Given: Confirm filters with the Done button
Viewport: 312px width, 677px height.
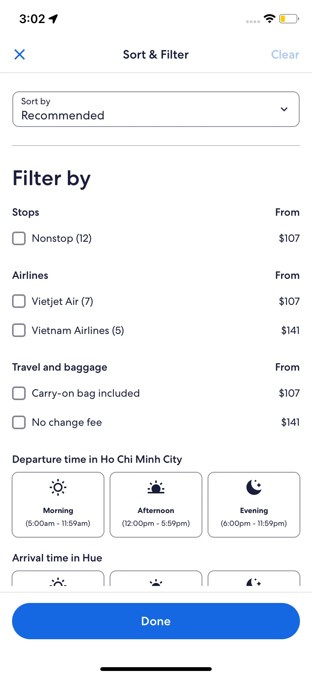Looking at the screenshot, I should click(156, 621).
